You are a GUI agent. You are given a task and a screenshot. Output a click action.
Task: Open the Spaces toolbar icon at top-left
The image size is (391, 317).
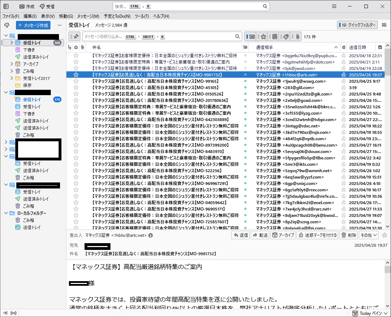[x=6, y=6]
